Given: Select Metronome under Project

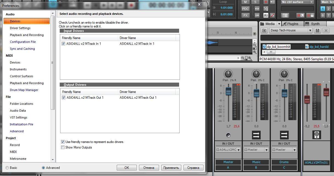Looking at the screenshot, I should (18, 159).
